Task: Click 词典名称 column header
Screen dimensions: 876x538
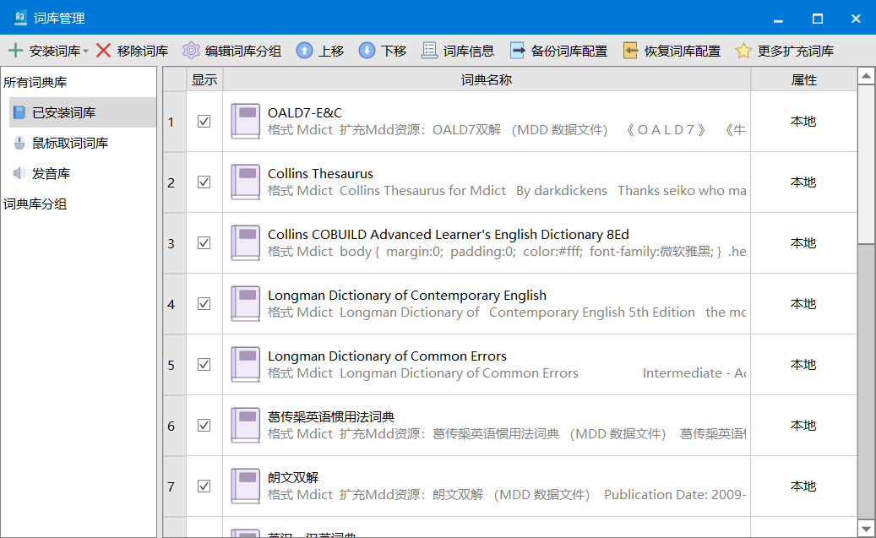Action: (x=486, y=80)
